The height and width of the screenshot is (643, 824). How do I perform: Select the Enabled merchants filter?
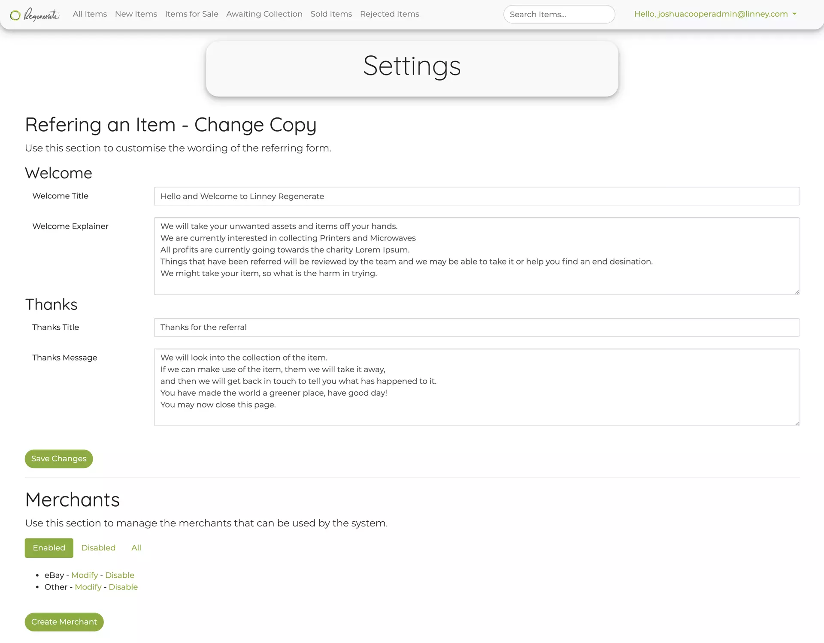tap(48, 547)
